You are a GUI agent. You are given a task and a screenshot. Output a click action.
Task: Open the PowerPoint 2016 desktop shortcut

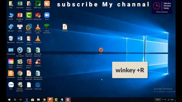tap(20, 17)
